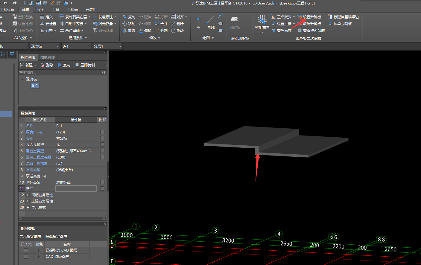Expand 钢筋业务属性 property group
The image size is (421, 265).
pos(28,195)
